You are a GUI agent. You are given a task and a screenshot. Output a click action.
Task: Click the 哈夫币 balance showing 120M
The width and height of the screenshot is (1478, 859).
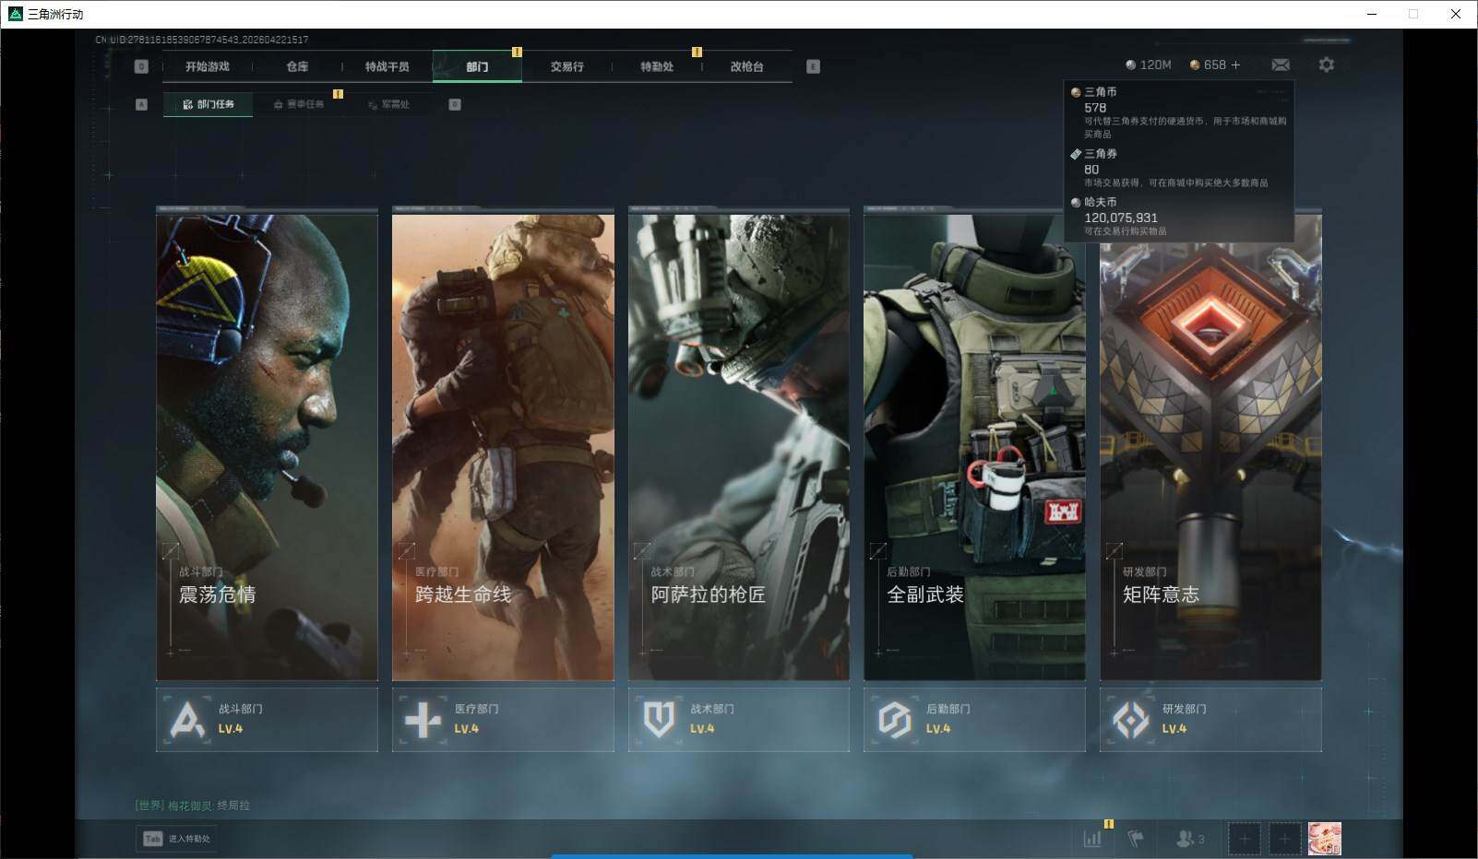[x=1148, y=65]
